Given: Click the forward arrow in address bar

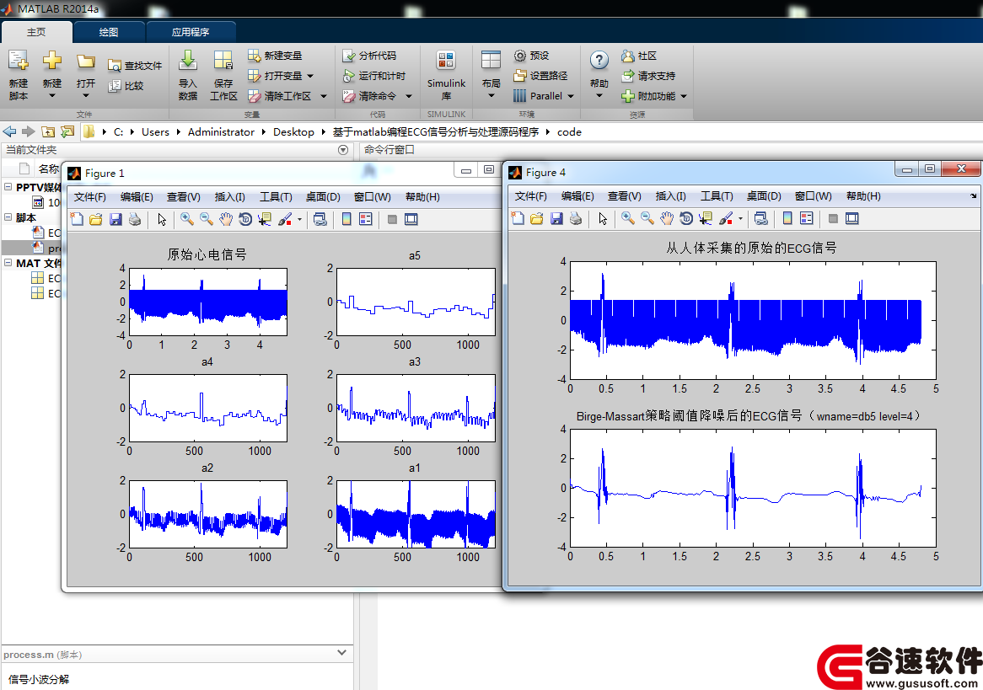Looking at the screenshot, I should tap(28, 131).
